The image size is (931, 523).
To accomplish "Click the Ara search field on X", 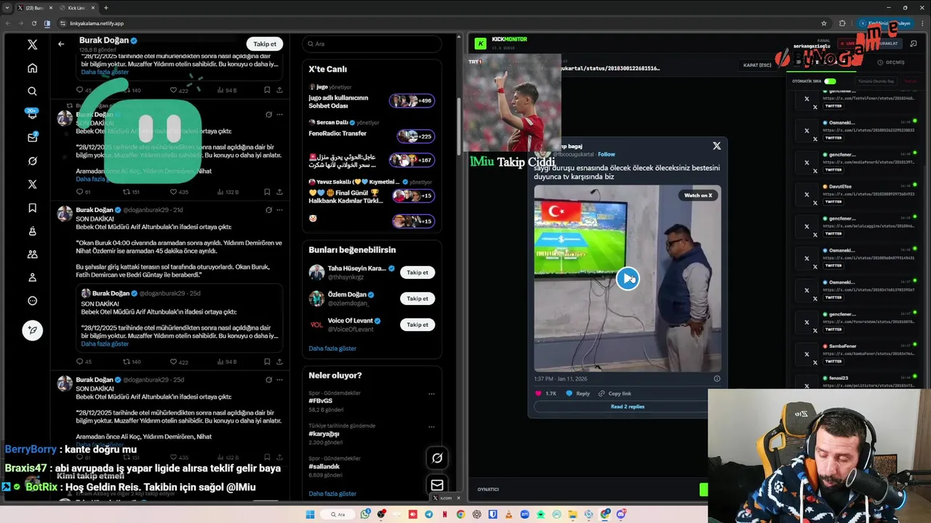I will [x=372, y=44].
